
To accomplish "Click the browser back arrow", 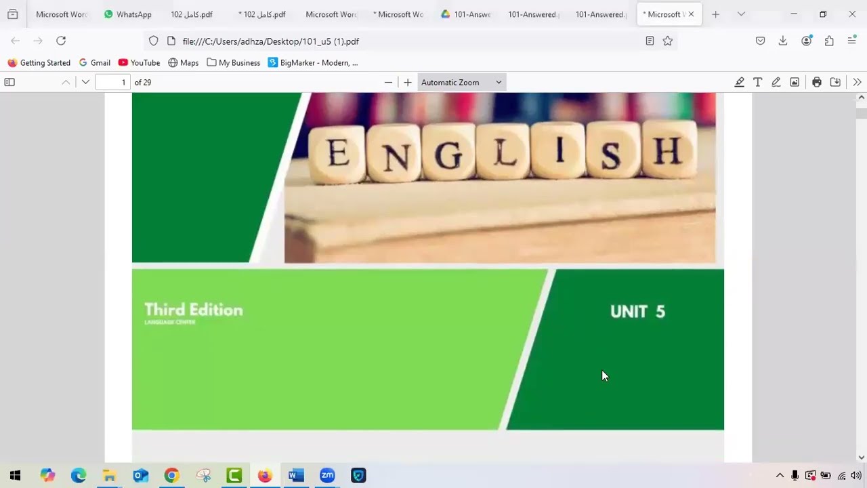I will point(16,41).
